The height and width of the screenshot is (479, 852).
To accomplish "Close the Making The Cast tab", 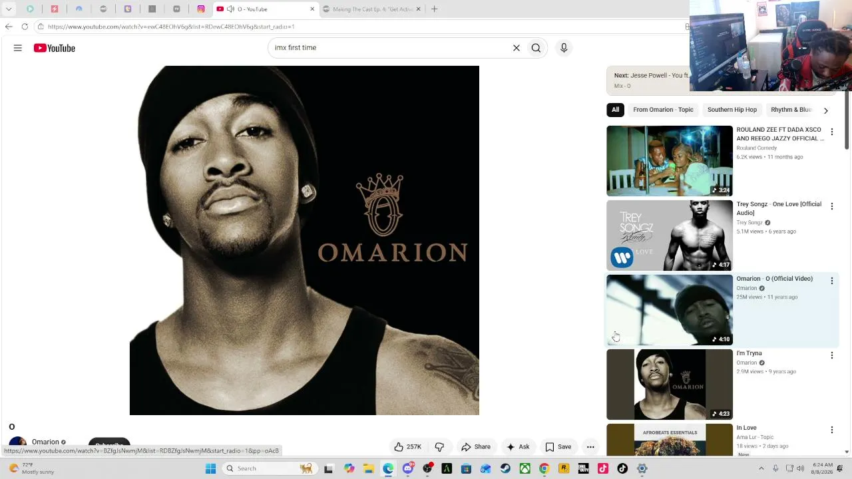I will (x=419, y=9).
